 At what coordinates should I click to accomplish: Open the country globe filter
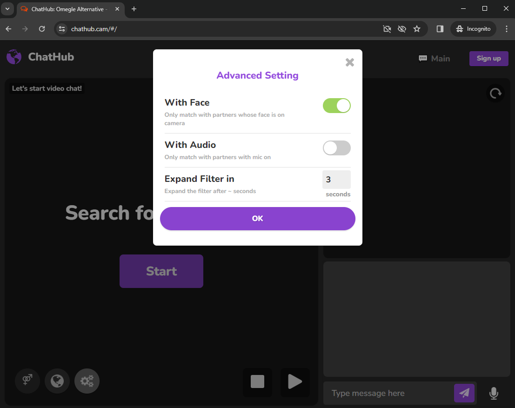pyautogui.click(x=57, y=381)
